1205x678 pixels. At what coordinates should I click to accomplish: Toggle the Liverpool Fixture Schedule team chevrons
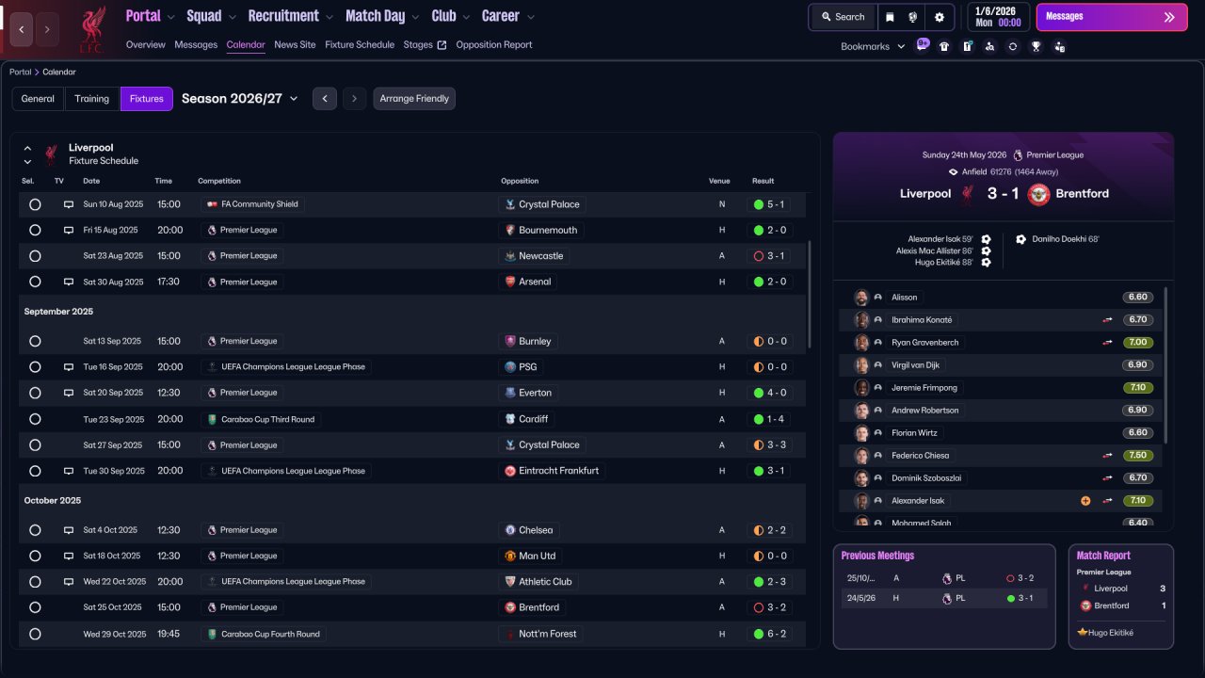pyautogui.click(x=27, y=154)
